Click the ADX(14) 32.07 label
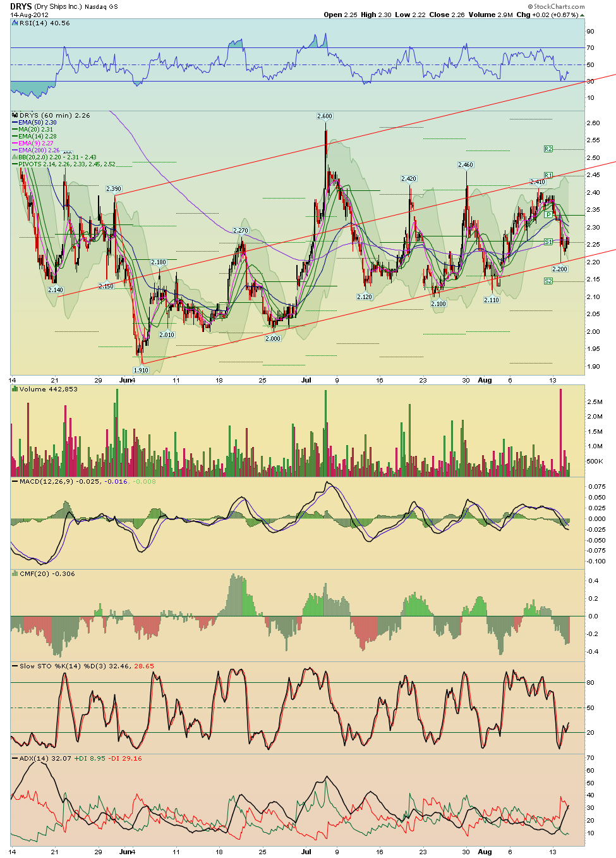The width and height of the screenshot is (616, 858). pyautogui.click(x=45, y=758)
